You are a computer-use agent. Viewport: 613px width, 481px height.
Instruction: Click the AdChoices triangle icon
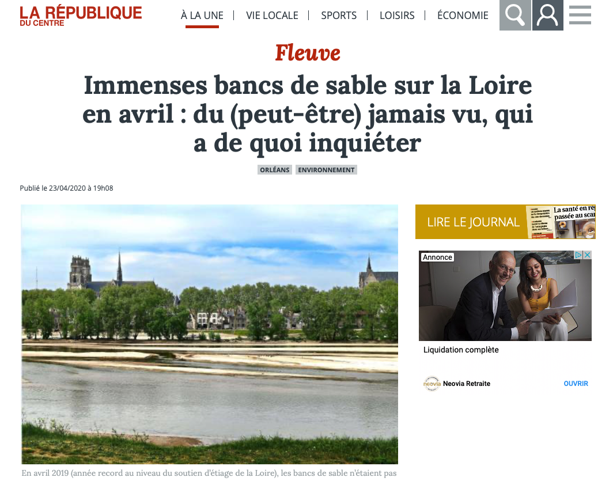[578, 255]
